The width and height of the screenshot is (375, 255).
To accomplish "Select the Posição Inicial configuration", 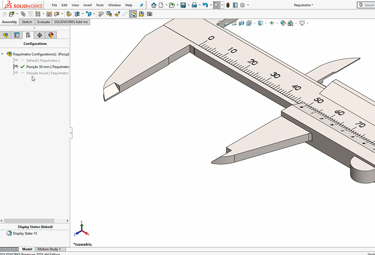I will click(x=47, y=73).
